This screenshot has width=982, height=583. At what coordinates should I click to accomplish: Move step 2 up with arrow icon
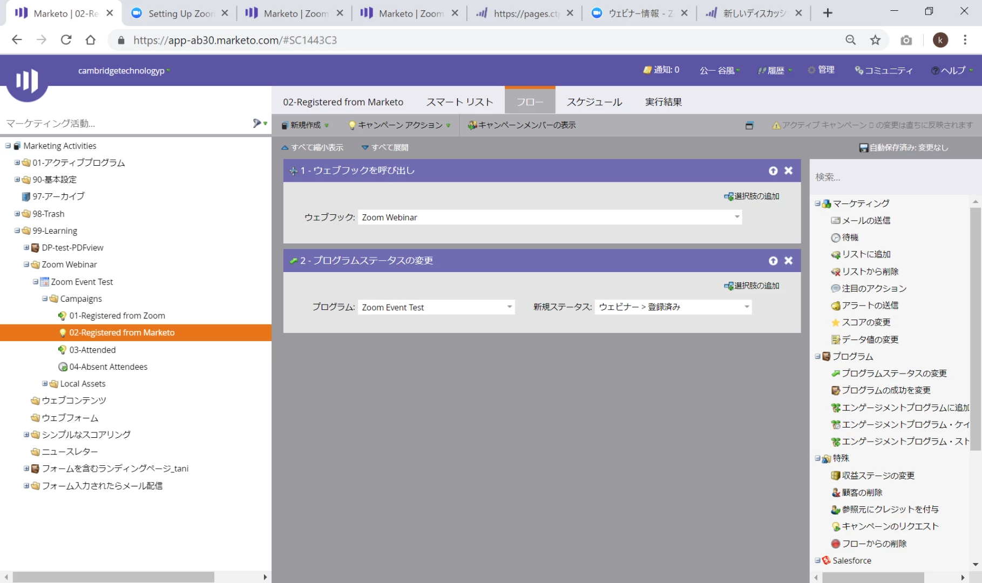click(x=773, y=261)
